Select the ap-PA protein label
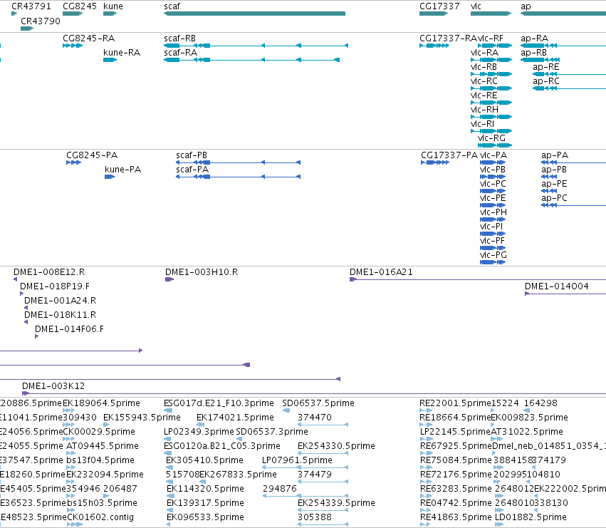Viewport: 606px width, 528px height. 555,155
